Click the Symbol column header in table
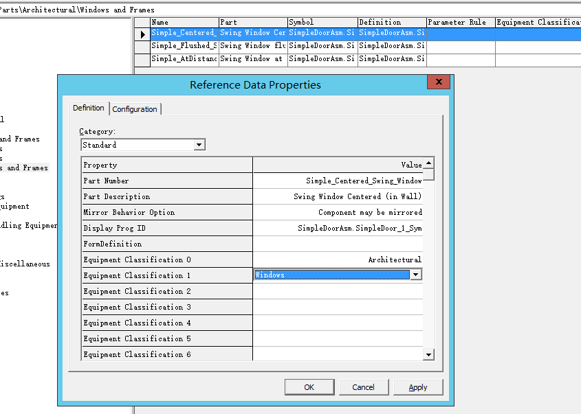581x414 pixels. pos(322,22)
